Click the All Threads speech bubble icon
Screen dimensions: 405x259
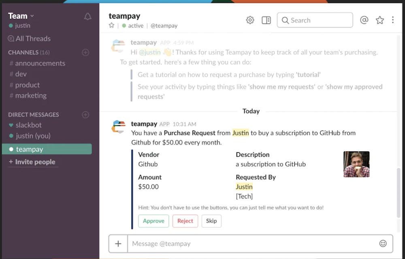pos(11,39)
